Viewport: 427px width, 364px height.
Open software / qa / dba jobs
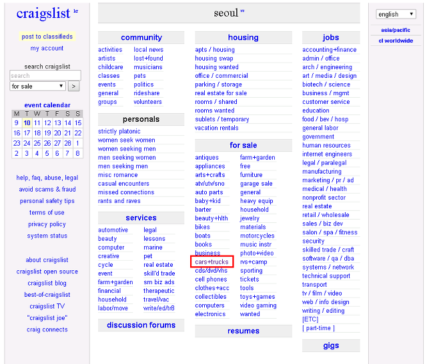point(328,259)
